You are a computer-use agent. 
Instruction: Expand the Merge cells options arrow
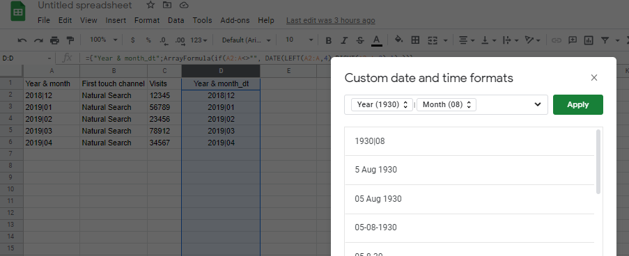[445, 40]
